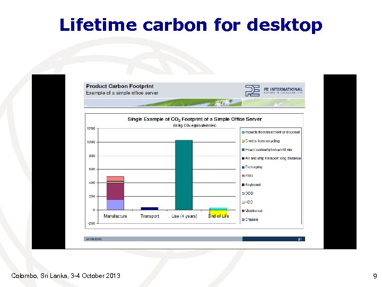Click the slide title 'Lifetime carbon for desktop'
The width and height of the screenshot is (382, 287).
191,25
